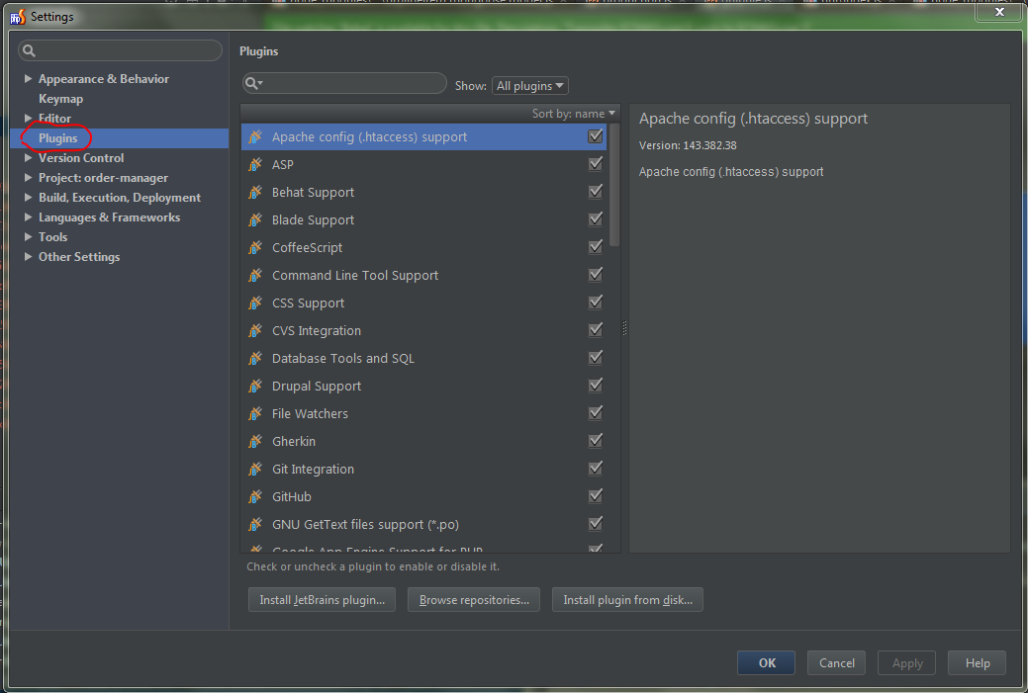
Task: Open Help for settings dialog
Action: point(978,663)
